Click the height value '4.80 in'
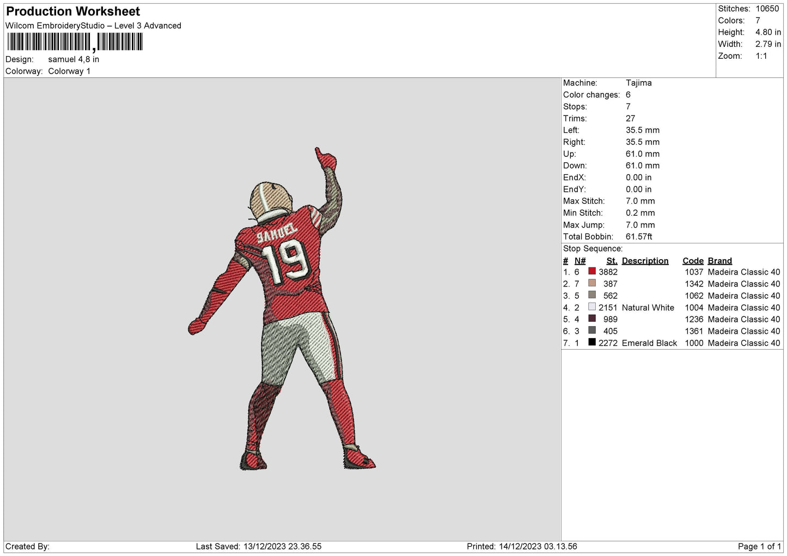The height and width of the screenshot is (556, 787). point(768,32)
